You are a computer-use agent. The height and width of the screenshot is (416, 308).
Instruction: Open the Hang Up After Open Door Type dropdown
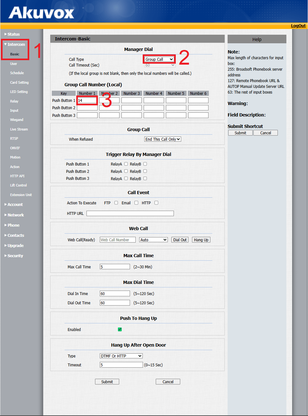pyautogui.click(x=121, y=356)
